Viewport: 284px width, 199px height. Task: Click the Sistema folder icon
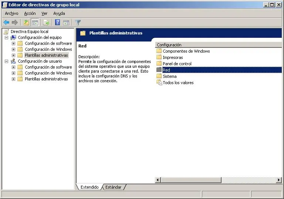pos(159,76)
